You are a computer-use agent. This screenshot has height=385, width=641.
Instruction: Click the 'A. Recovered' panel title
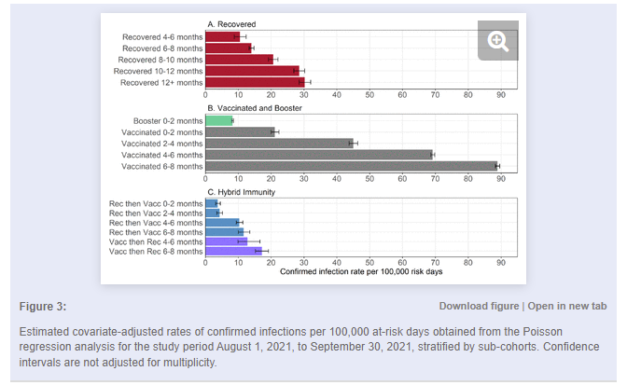(232, 23)
